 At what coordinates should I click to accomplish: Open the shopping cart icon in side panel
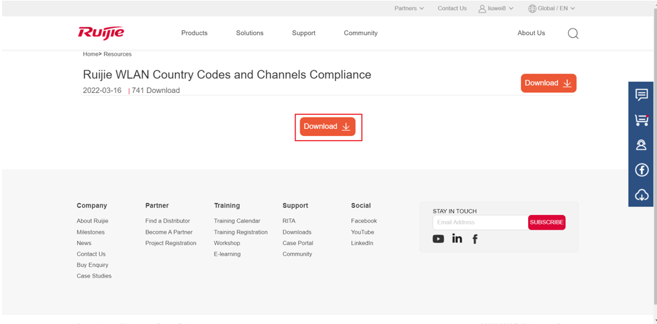click(642, 120)
